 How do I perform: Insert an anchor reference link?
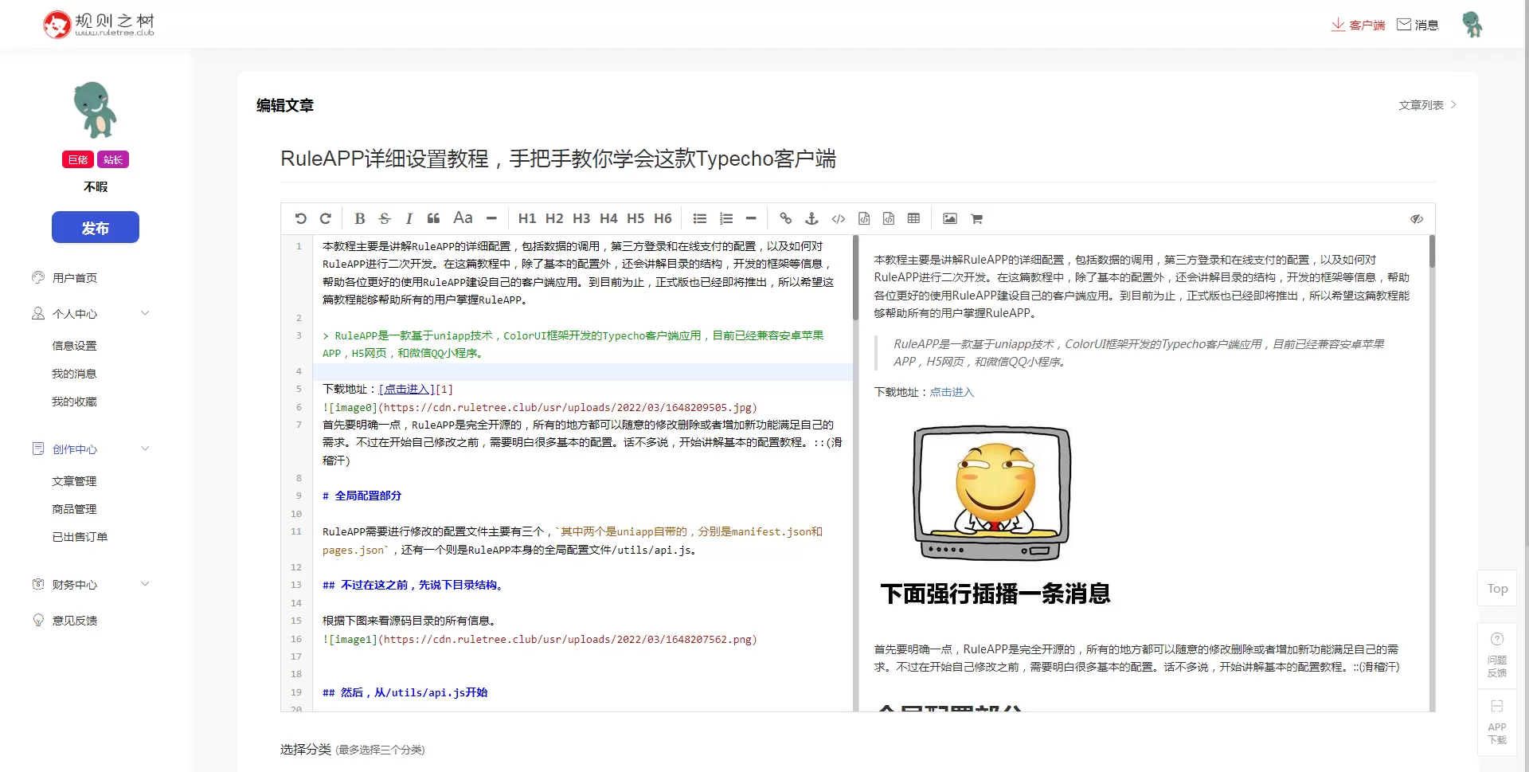pyautogui.click(x=811, y=218)
